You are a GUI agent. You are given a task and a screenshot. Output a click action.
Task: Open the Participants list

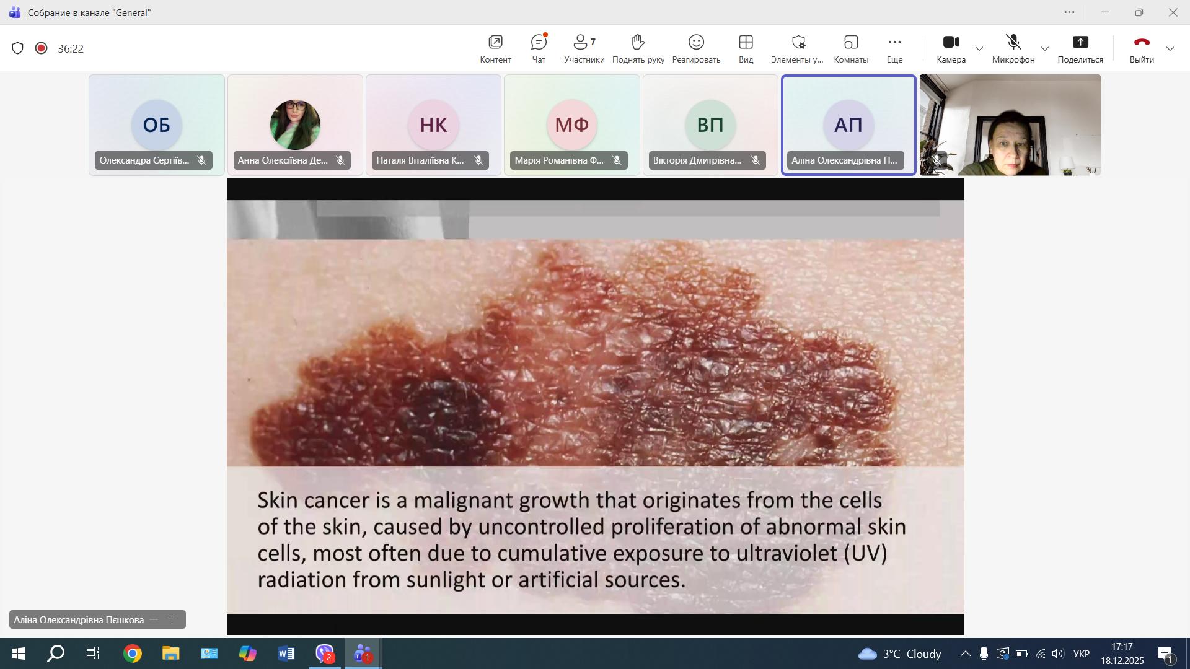coord(584,48)
